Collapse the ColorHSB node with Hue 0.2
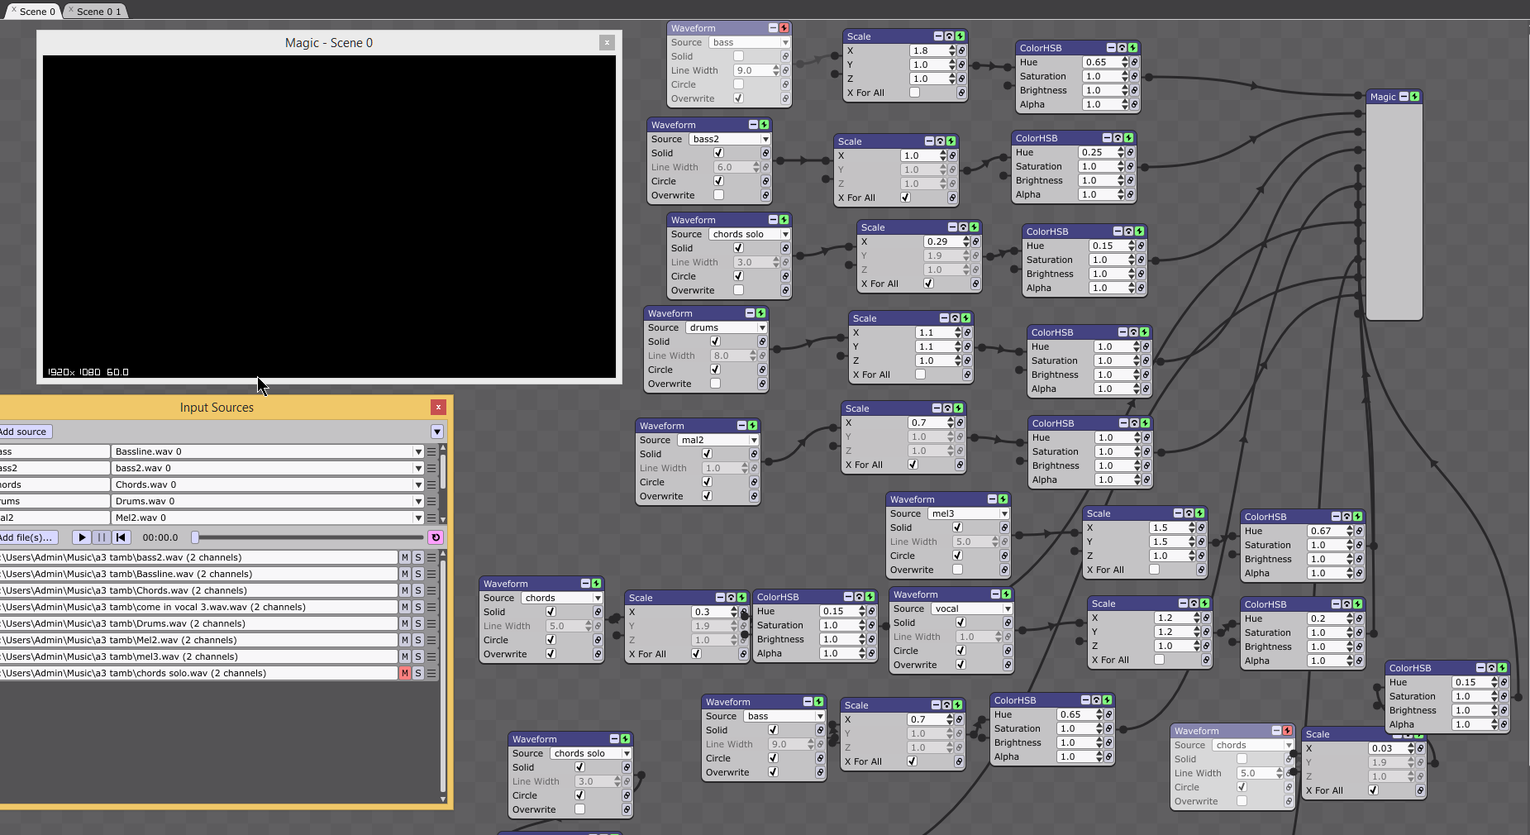The image size is (1530, 835). [x=1336, y=604]
